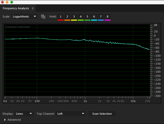This screenshot has width=164, height=124.
Task: Click the Hz unit label on the axis
Action: pyautogui.click(x=5, y=101)
